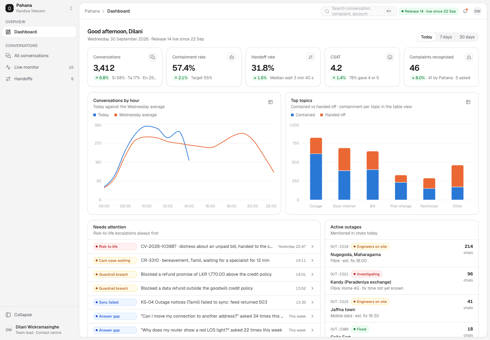Click the Bill bar in Top topics
The width and height of the screenshot is (490, 340).
point(373,175)
